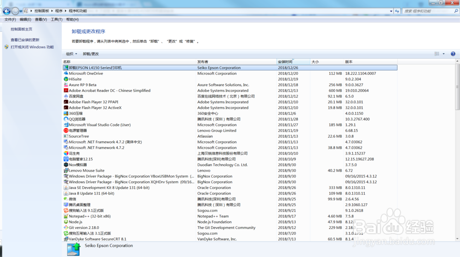
Task: Click the Adobe Acrobat Reader DC icon
Action: point(66,90)
